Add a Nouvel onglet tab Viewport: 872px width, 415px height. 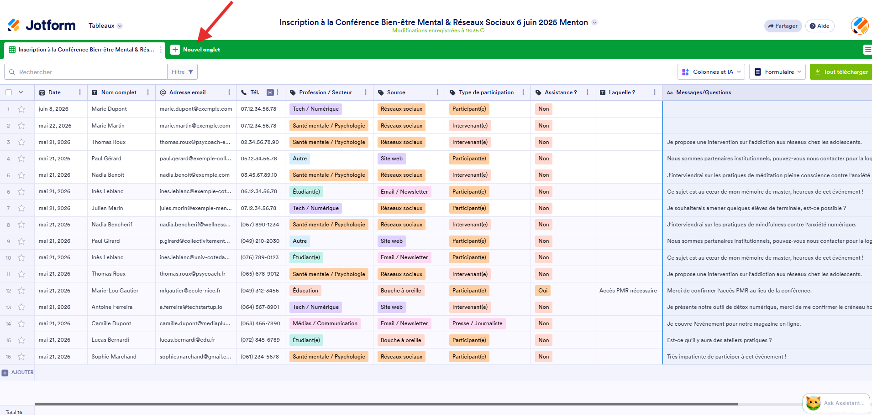click(x=195, y=50)
